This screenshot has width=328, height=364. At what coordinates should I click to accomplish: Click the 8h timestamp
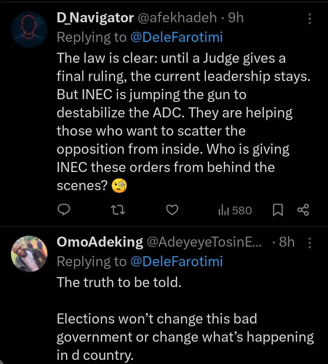point(287,242)
